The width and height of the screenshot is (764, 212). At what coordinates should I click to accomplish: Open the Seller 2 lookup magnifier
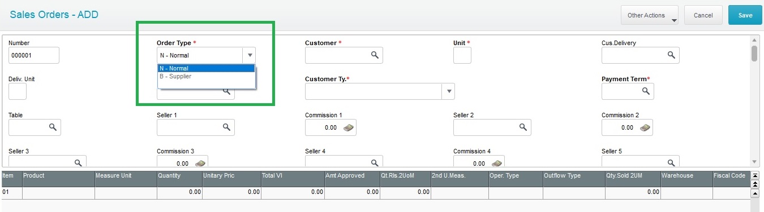coord(522,127)
